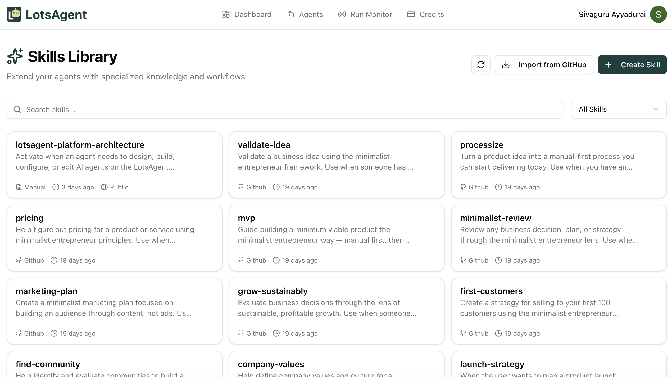
Task: Open the Run Monitor tab
Action: tap(365, 14)
